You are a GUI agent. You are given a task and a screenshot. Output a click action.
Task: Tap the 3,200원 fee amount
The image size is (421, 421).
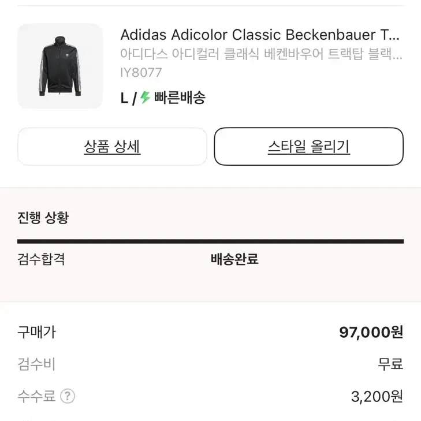pyautogui.click(x=377, y=397)
